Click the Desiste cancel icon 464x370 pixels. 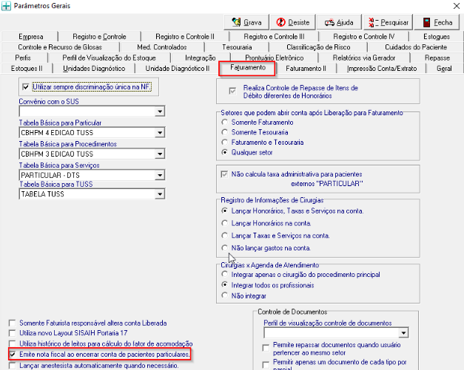tap(280, 22)
